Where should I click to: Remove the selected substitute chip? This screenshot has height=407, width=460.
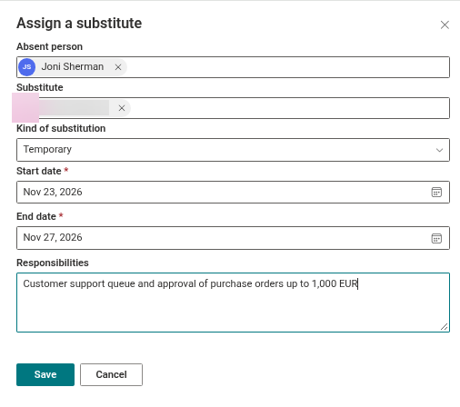point(122,108)
